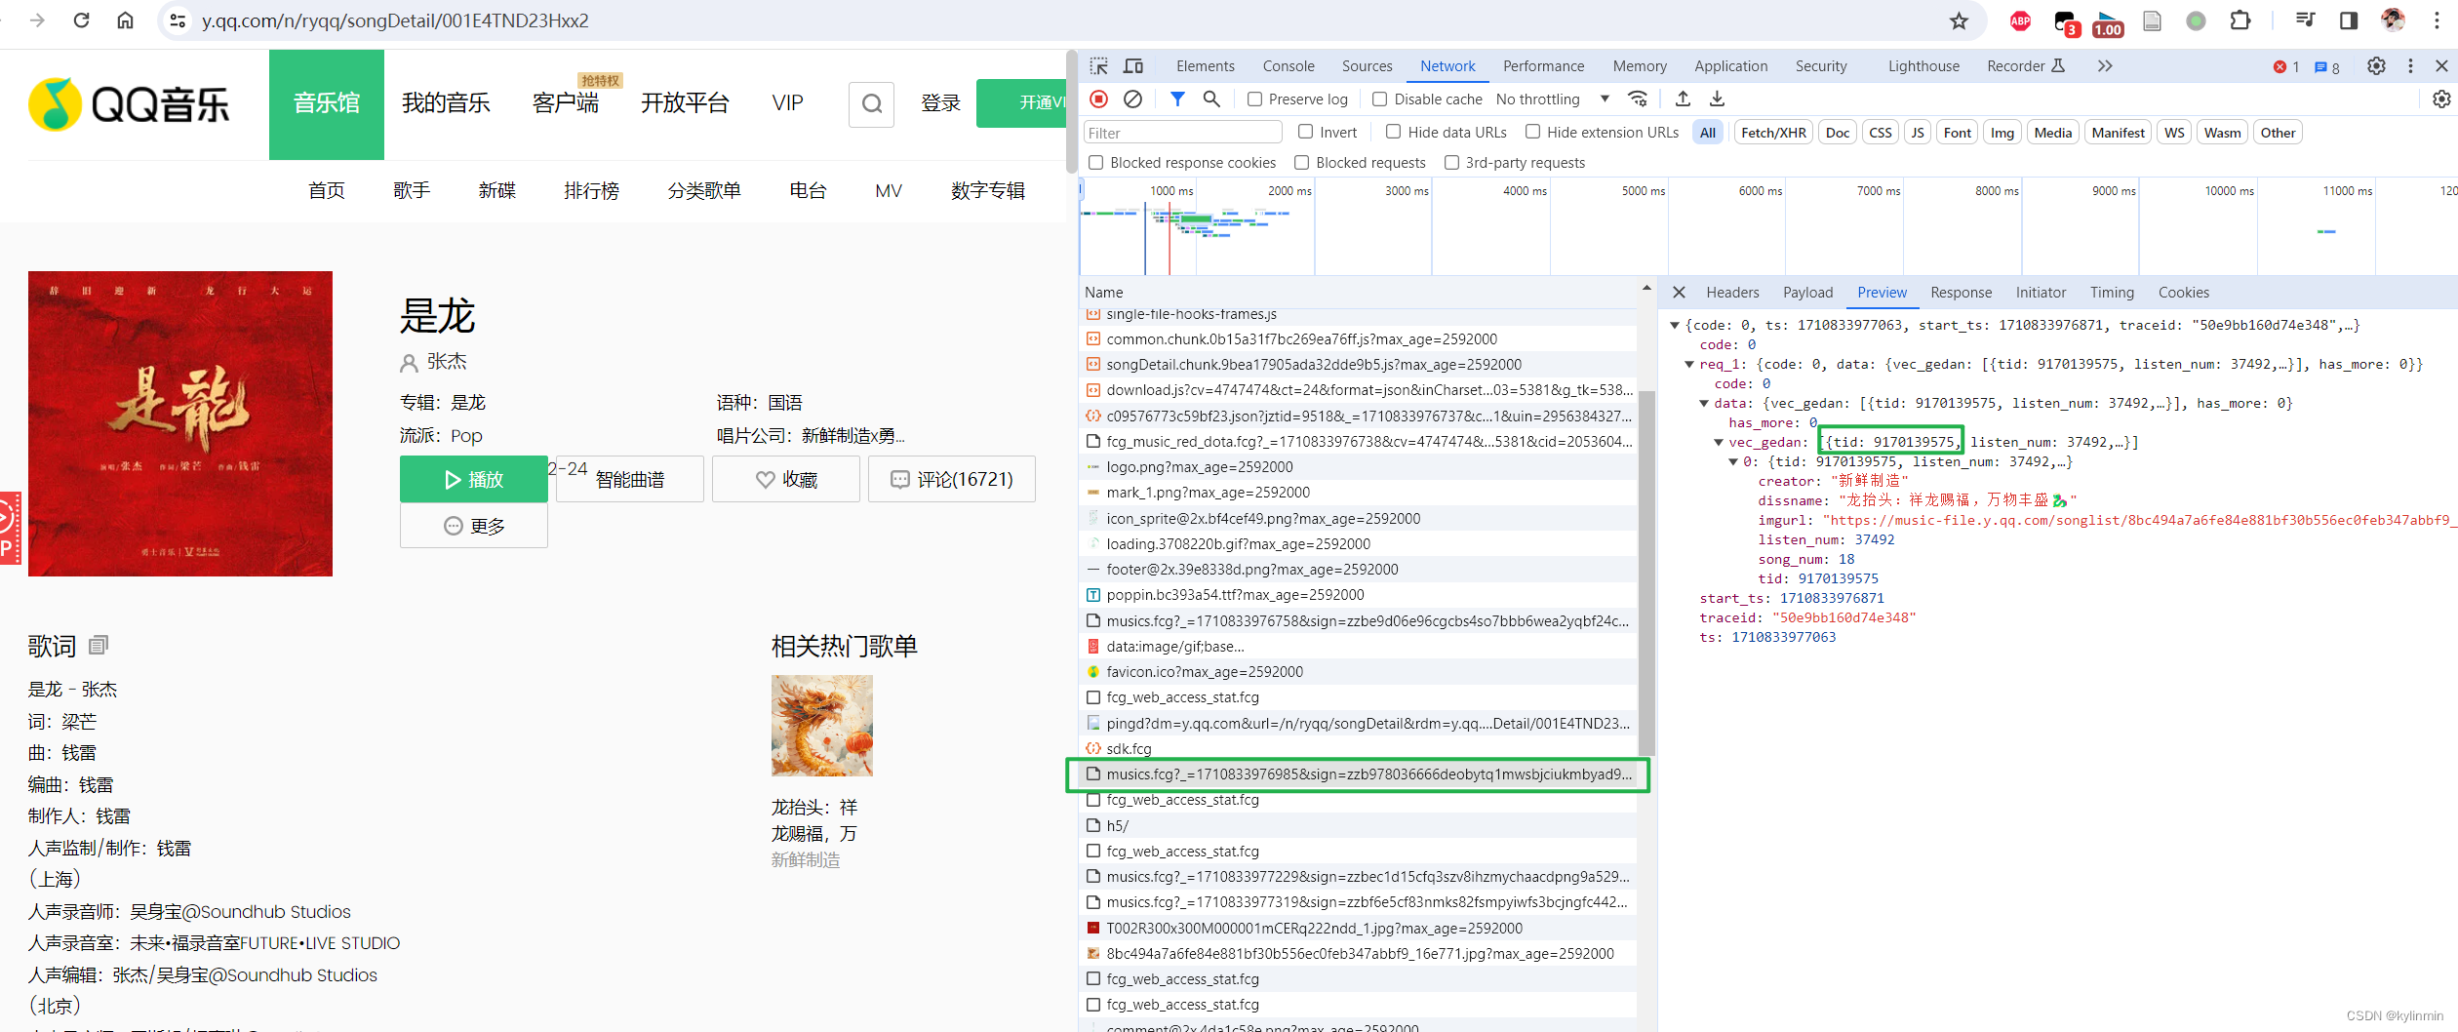Screen dimensions: 2458x1032
Task: Collapse the root JSON object in preview
Action: 1675,325
